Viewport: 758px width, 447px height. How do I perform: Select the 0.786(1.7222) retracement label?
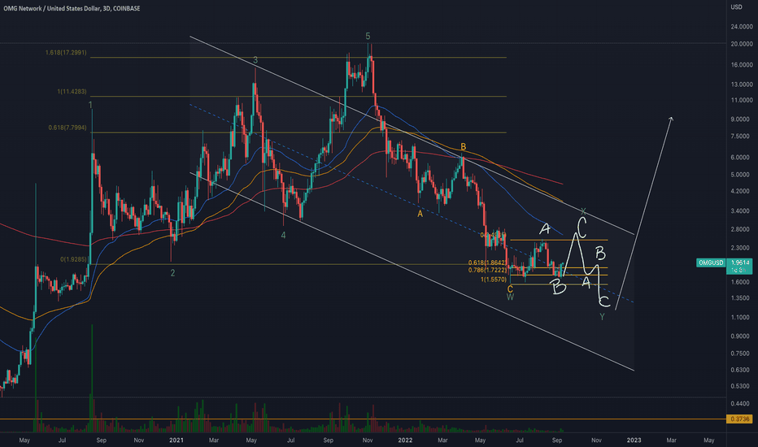click(x=487, y=270)
